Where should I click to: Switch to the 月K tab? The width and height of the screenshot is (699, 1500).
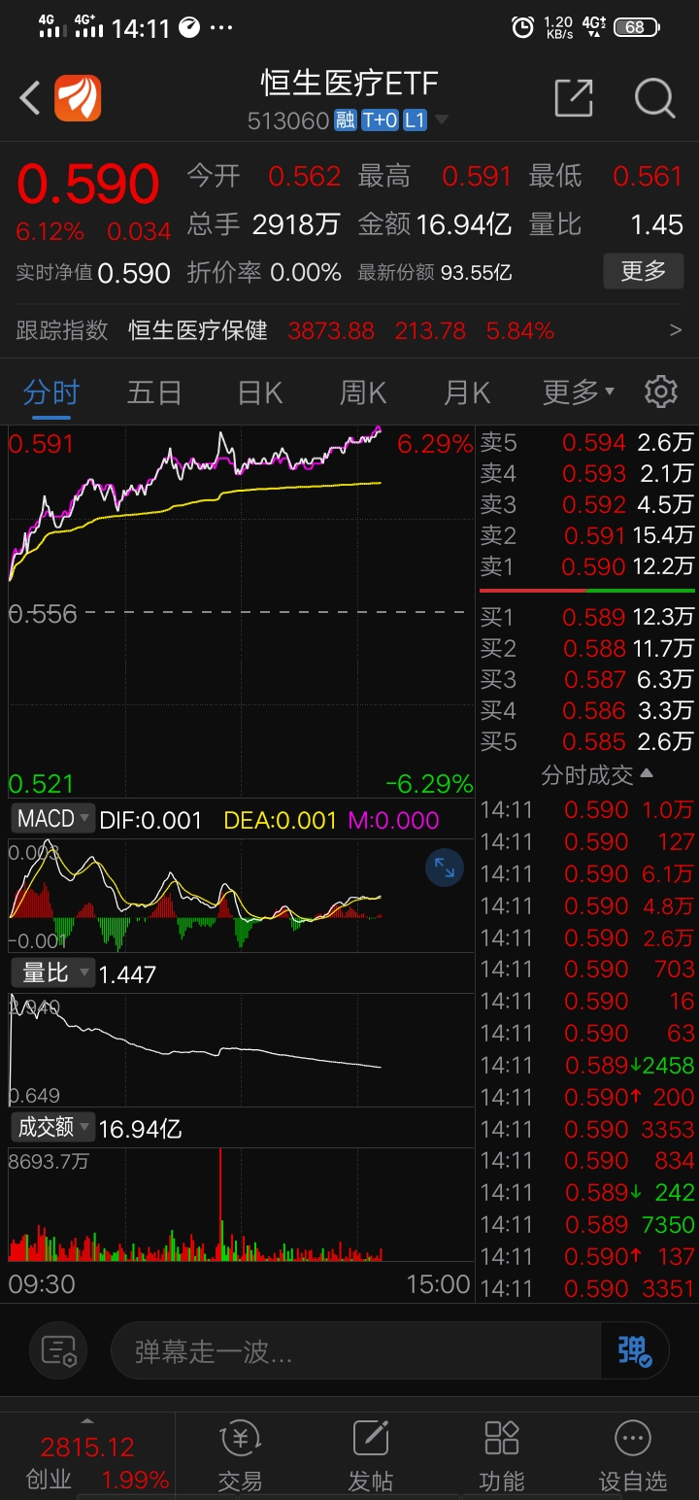pyautogui.click(x=467, y=392)
